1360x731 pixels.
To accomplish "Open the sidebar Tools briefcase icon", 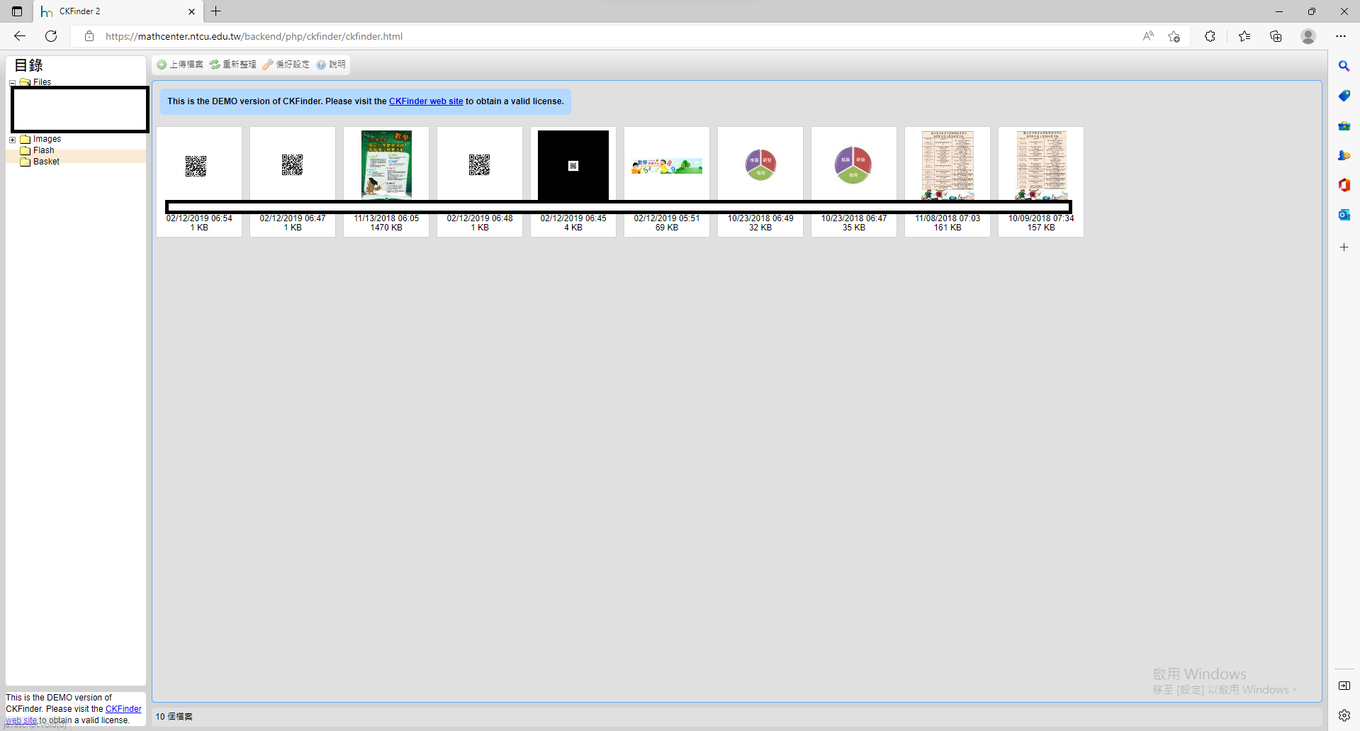I will 1344,125.
